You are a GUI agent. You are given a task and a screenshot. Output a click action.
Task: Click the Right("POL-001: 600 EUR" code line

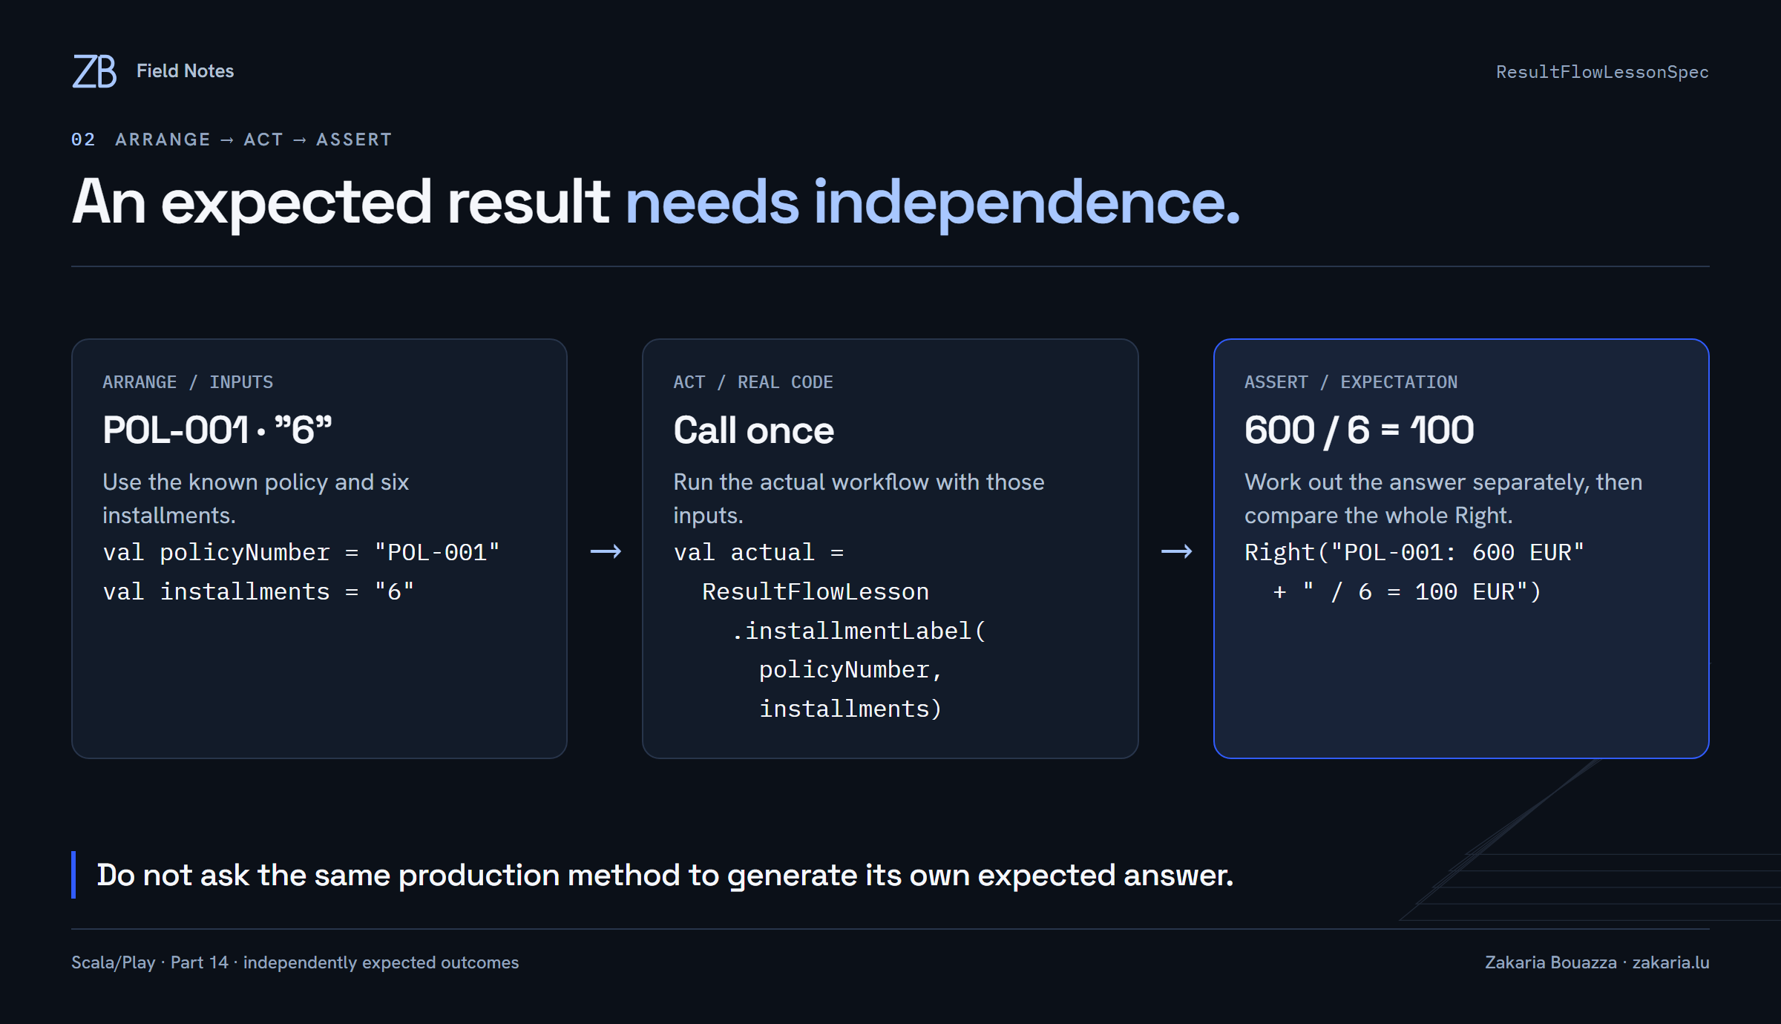pos(1414,553)
